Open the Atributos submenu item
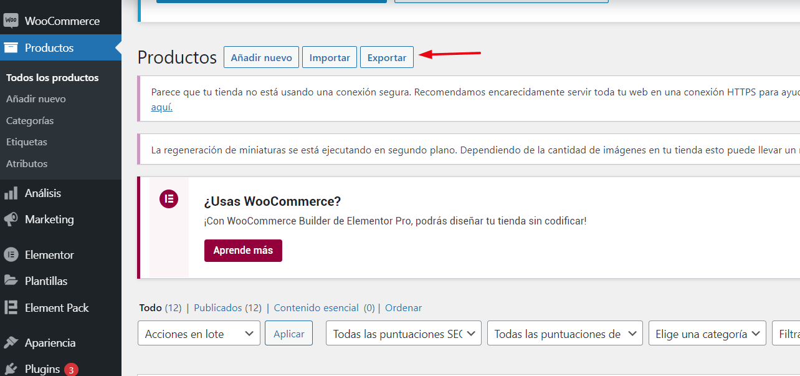Viewport: 800px width, 376px height. point(27,163)
